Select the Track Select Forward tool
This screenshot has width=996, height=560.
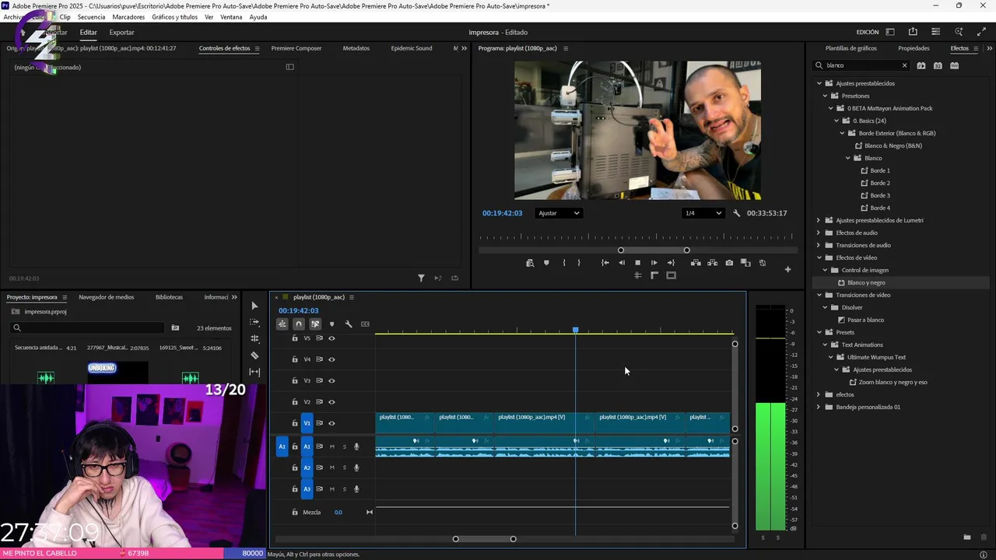(254, 322)
